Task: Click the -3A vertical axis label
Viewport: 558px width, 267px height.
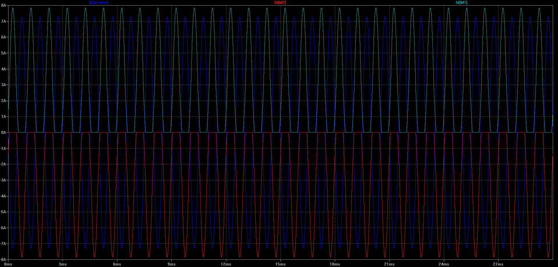Action: [x=3, y=180]
